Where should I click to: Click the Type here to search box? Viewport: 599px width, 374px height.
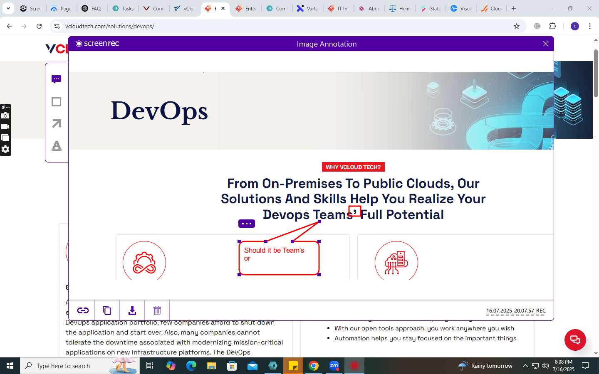pos(80,366)
